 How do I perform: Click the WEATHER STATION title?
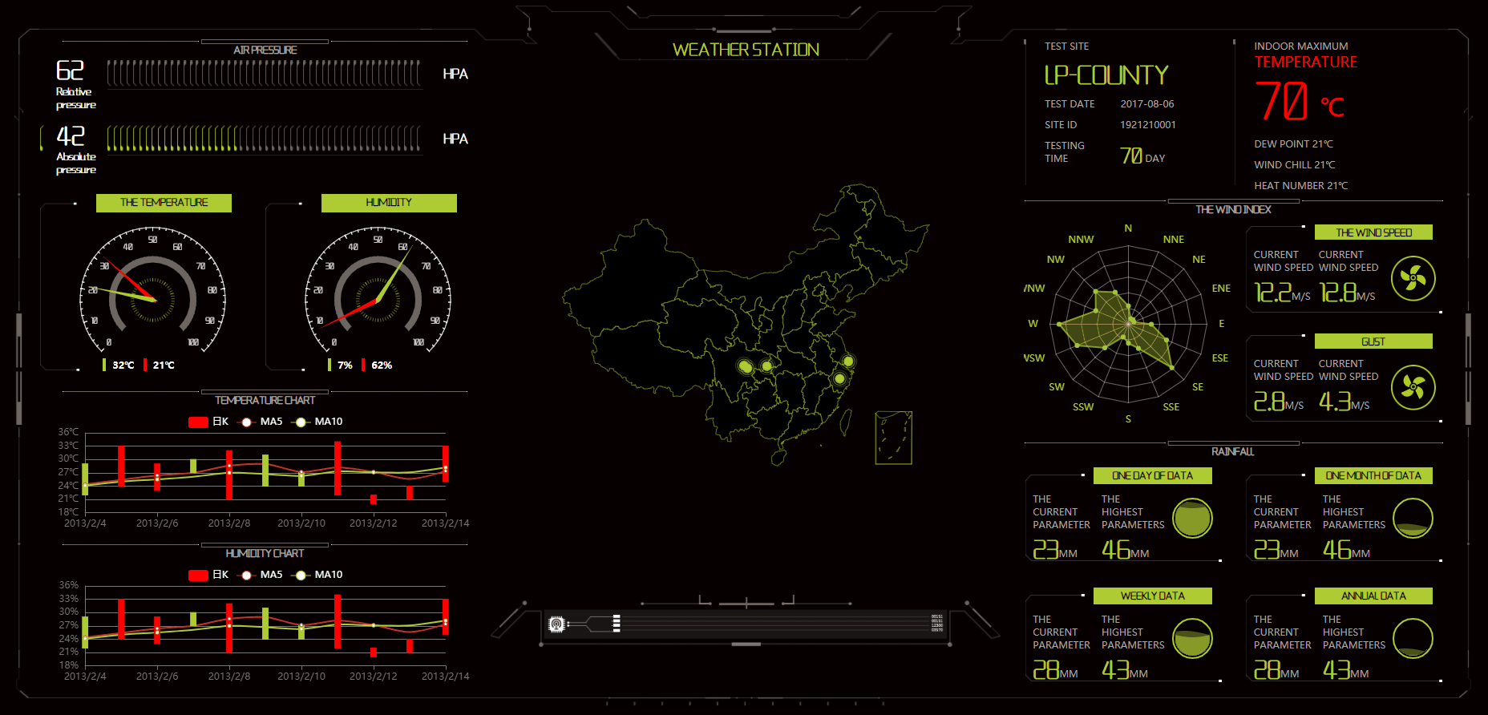point(746,50)
